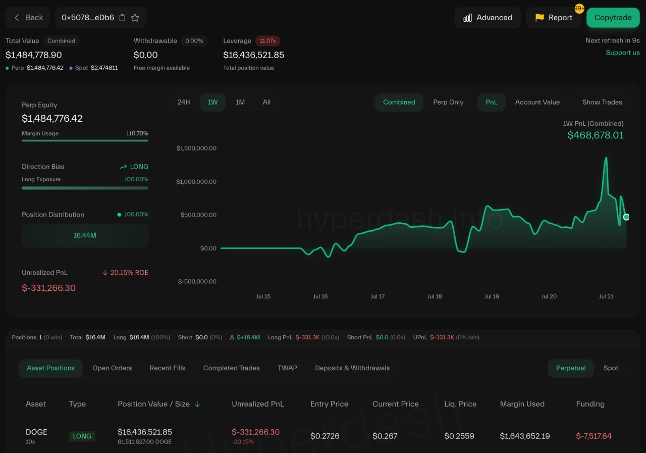This screenshot has height=453, width=646.
Task: Click the $-7,517.64 funding value
Action: point(594,436)
